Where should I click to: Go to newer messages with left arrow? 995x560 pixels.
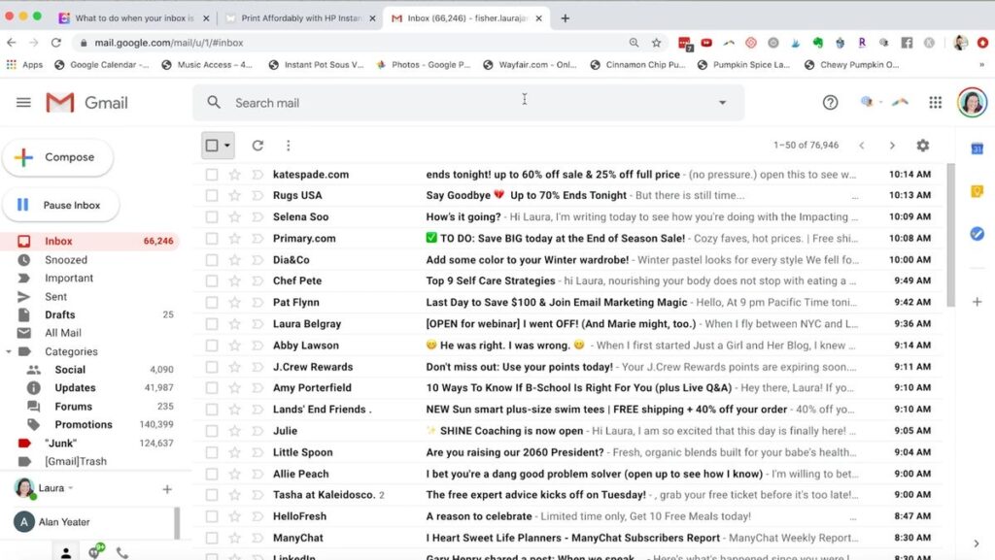(x=862, y=145)
